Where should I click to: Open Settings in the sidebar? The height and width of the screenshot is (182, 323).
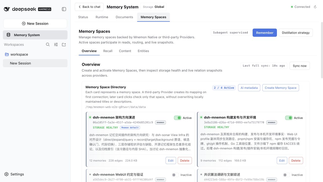[x=35, y=174]
